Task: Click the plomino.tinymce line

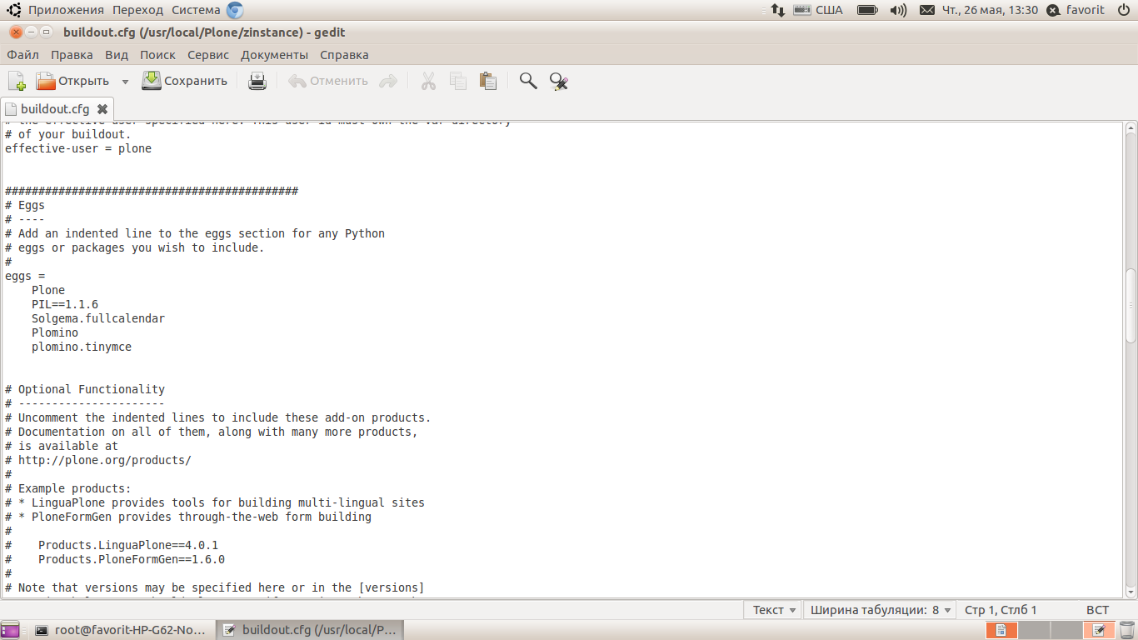Action: (x=82, y=347)
